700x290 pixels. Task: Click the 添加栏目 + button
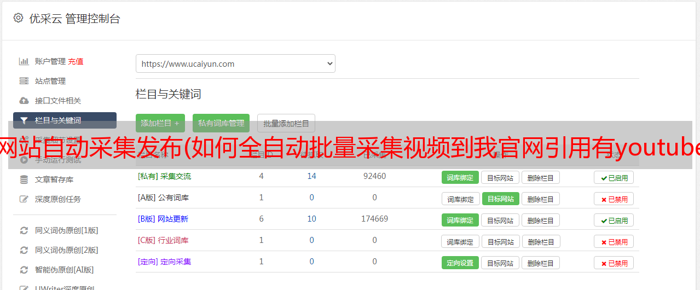(161, 123)
